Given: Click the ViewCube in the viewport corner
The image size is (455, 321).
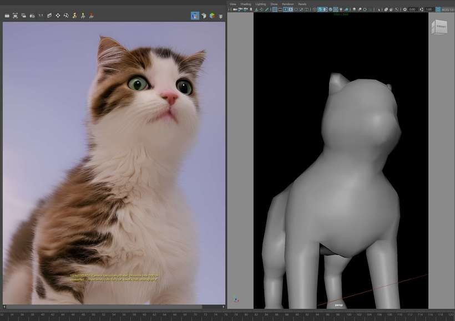Looking at the screenshot, I should click(441, 26).
